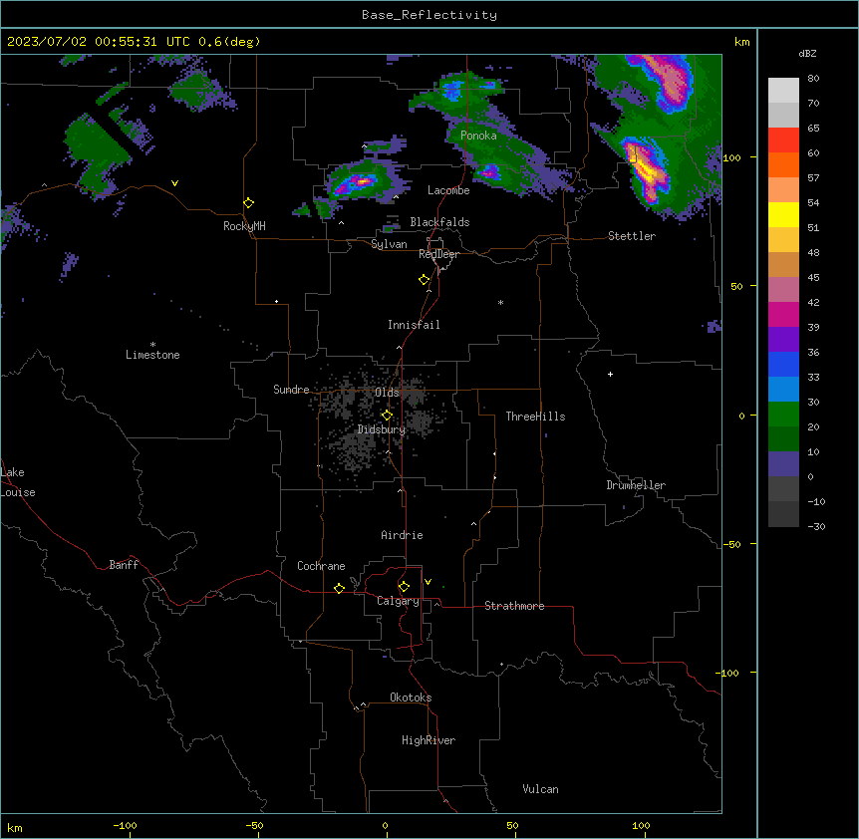859x839 pixels.
Task: Click the white plus marker north of Drumheller
Action: [610, 374]
